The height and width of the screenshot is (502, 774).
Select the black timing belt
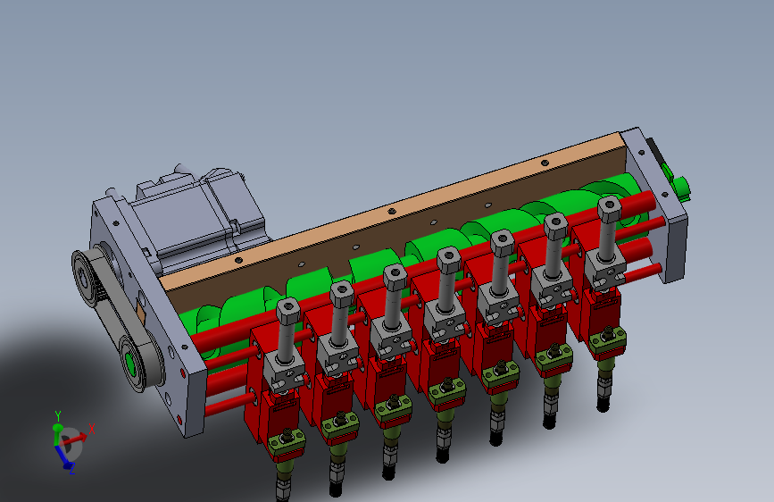[x=120, y=305]
